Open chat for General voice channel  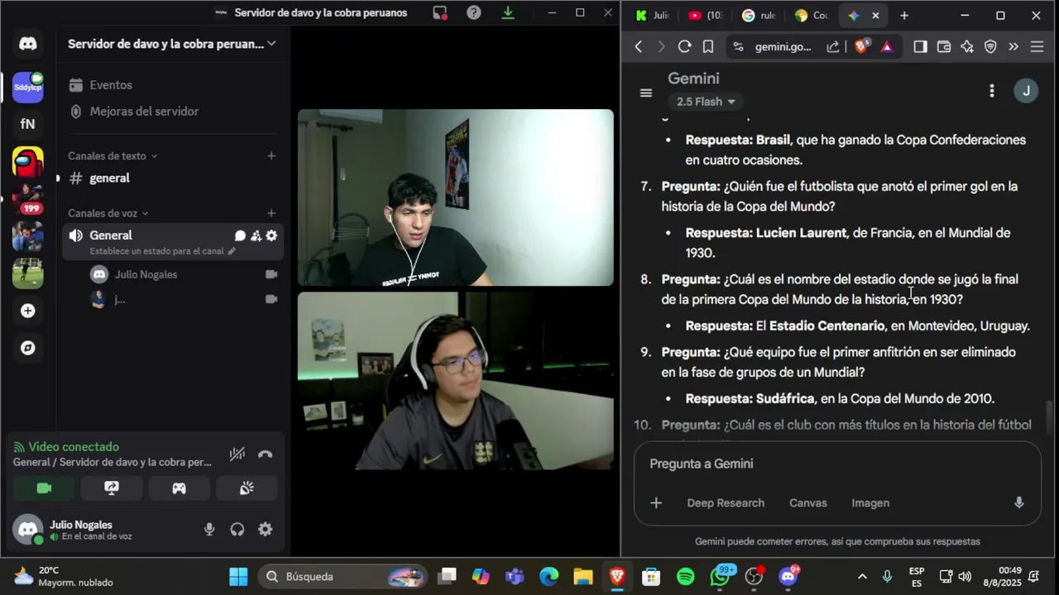pos(240,236)
